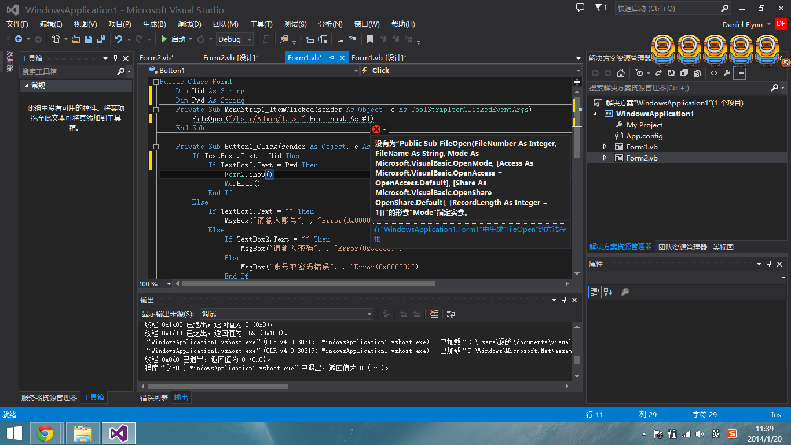Click the single-disk Save icon
Image resolution: width=791 pixels, height=445 pixels.
(89, 39)
